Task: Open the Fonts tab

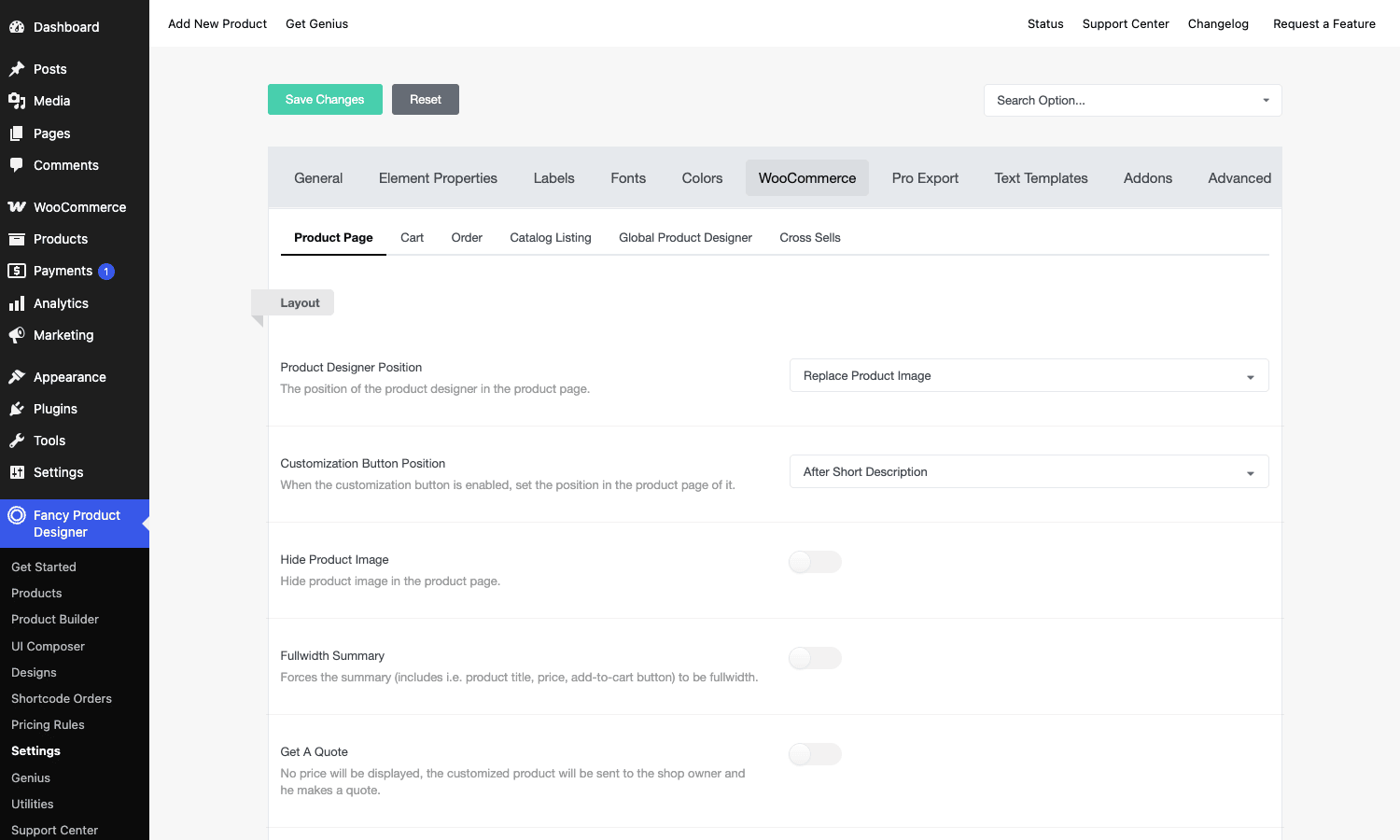Action: pyautogui.click(x=628, y=178)
